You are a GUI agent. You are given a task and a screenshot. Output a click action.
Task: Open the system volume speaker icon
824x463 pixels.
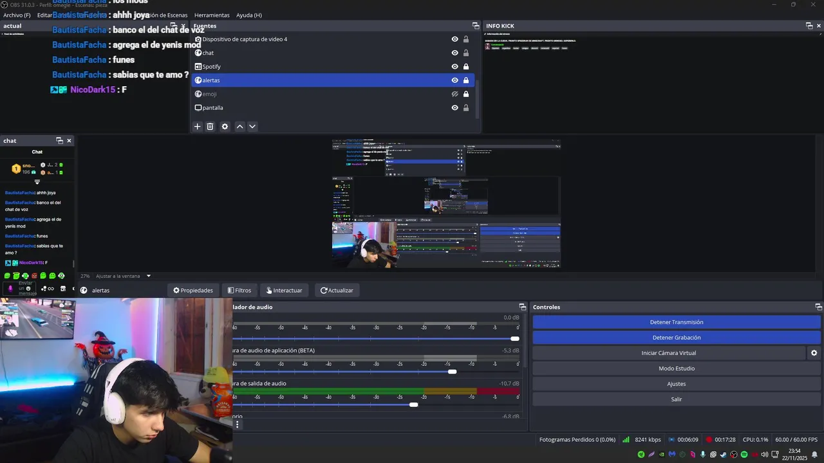click(765, 455)
